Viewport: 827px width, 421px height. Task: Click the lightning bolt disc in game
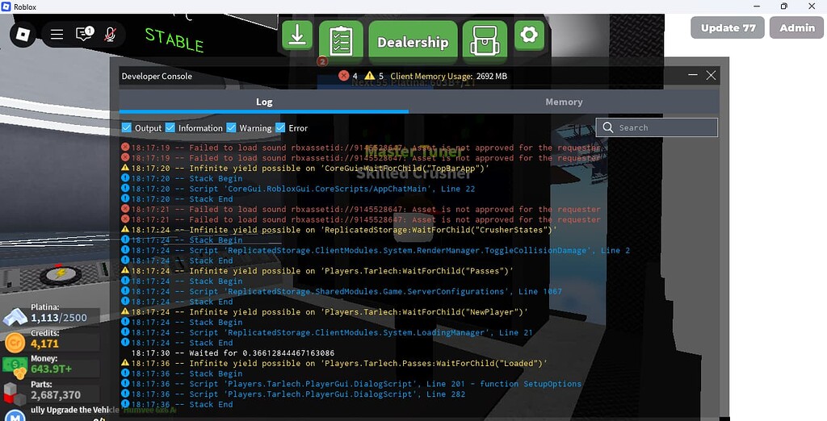(61, 273)
